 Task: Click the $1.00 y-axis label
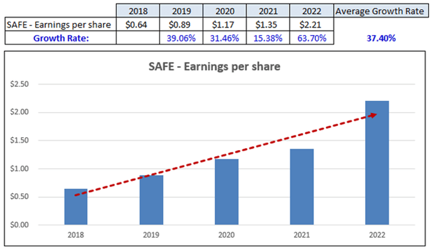click(20, 168)
